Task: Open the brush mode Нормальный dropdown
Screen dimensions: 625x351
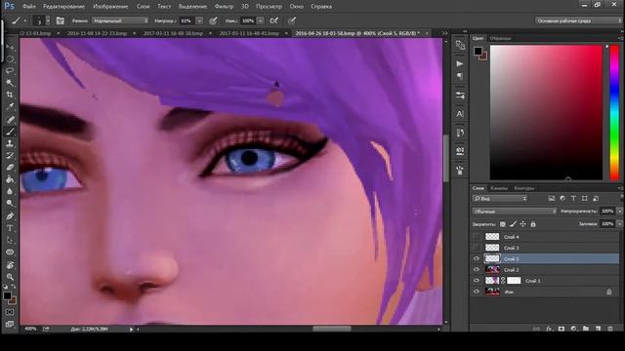Action: point(120,20)
